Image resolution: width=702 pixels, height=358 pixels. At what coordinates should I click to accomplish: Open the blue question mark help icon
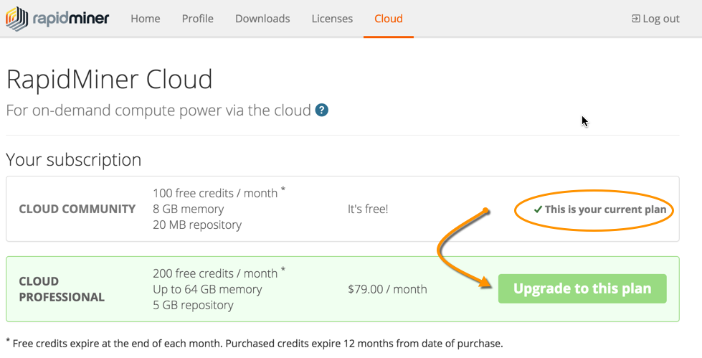(x=322, y=110)
